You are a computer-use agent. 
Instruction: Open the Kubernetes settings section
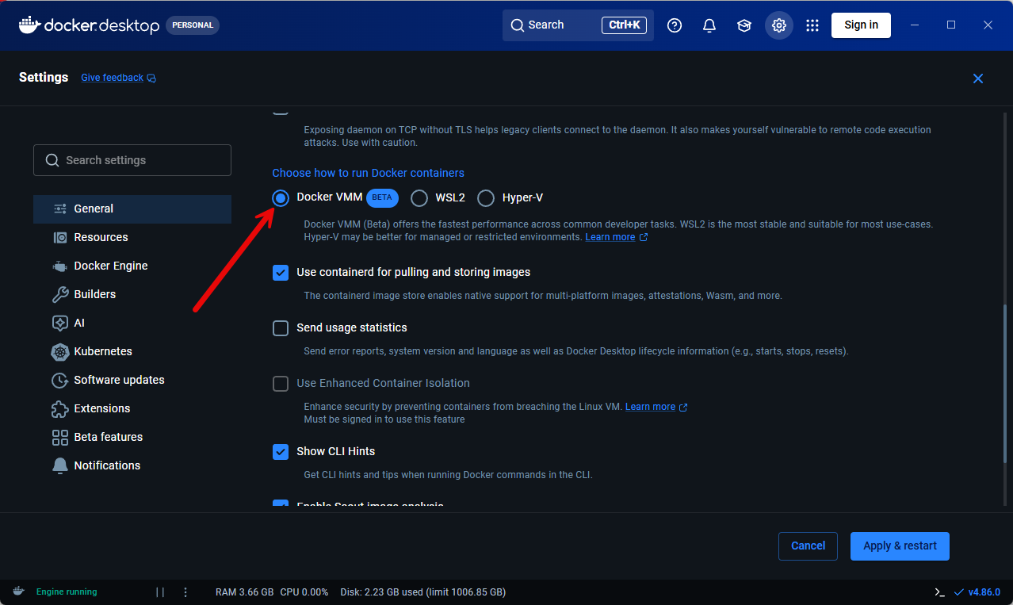132,351
